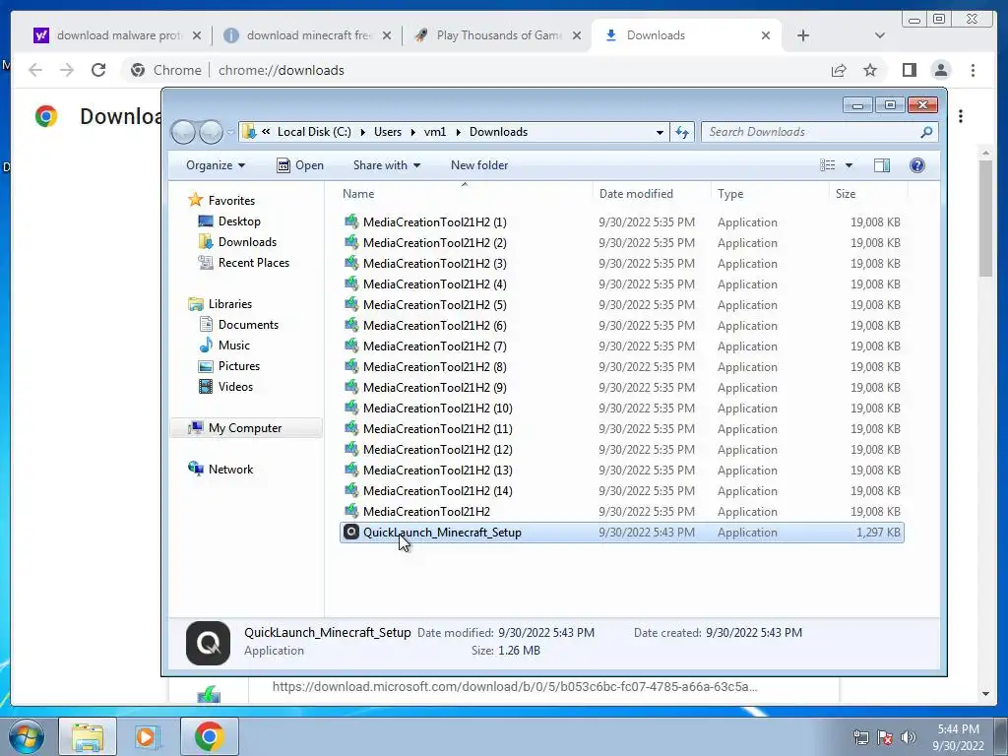Click the Chrome page vertical scrollbar thumb
This screenshot has height=756, width=1008.
[984, 219]
